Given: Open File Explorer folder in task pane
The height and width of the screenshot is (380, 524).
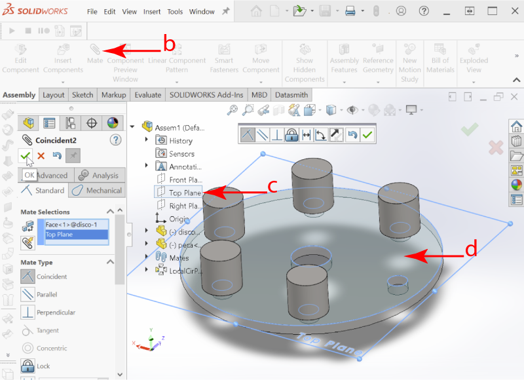Looking at the screenshot, I should (x=516, y=155).
